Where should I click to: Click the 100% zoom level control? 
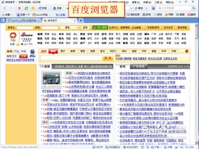point(190,147)
